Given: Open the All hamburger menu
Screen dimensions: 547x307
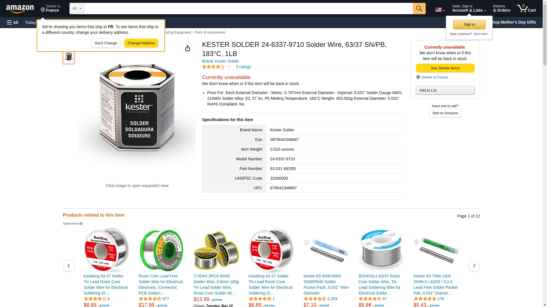Looking at the screenshot, I should pos(13,22).
